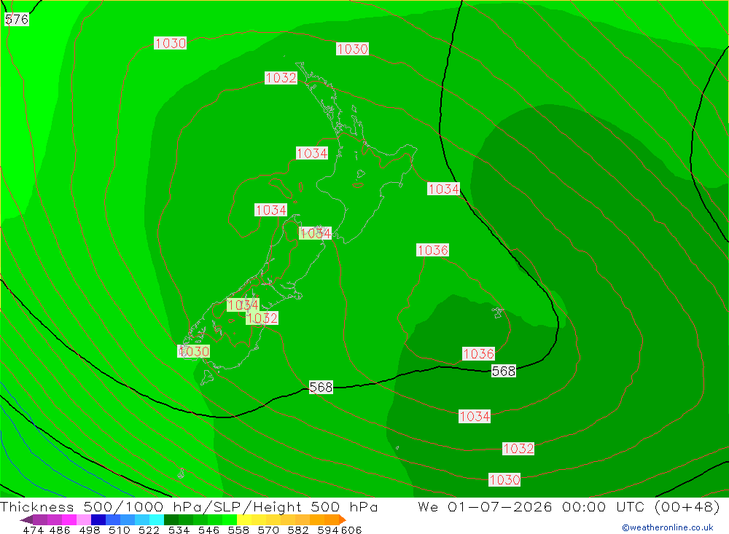Viewport: 729px width, 534px height.
Task: Click the 1036 label east of Cook Strait
Action: [x=433, y=250]
